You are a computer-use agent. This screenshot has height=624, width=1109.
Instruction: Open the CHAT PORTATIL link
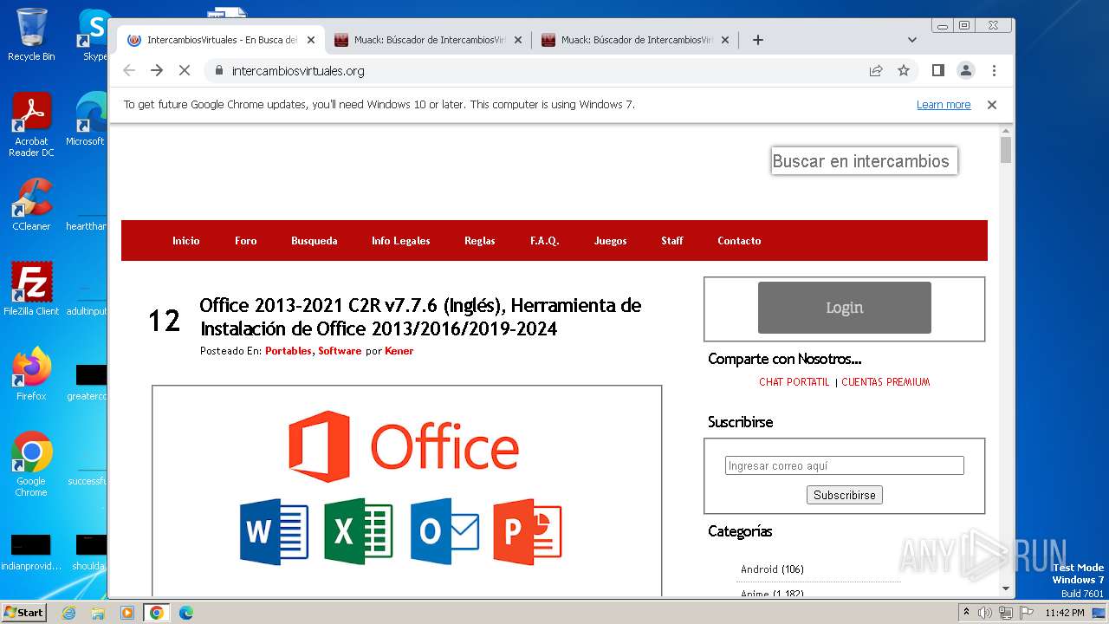(794, 382)
